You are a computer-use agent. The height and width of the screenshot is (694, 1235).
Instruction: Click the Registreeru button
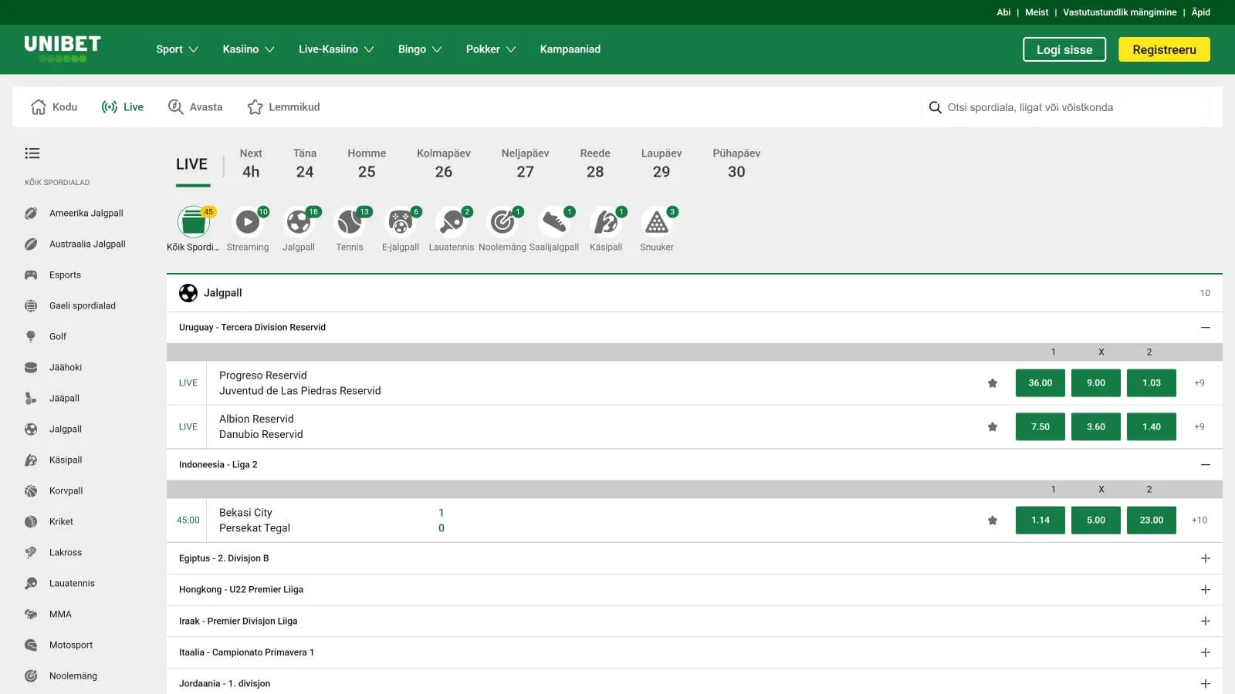point(1163,49)
